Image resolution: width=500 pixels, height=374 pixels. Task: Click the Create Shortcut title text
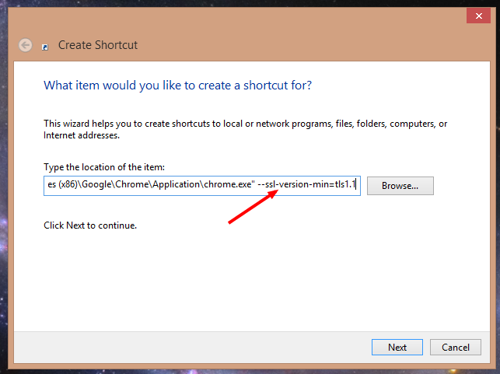tap(98, 45)
